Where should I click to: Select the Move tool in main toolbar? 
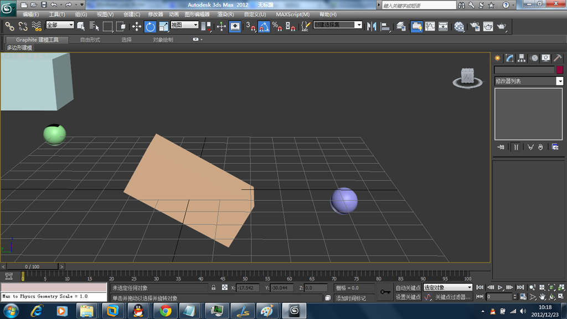coord(137,26)
